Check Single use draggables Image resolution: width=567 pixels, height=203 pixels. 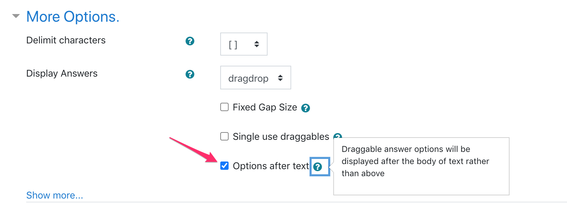click(224, 136)
